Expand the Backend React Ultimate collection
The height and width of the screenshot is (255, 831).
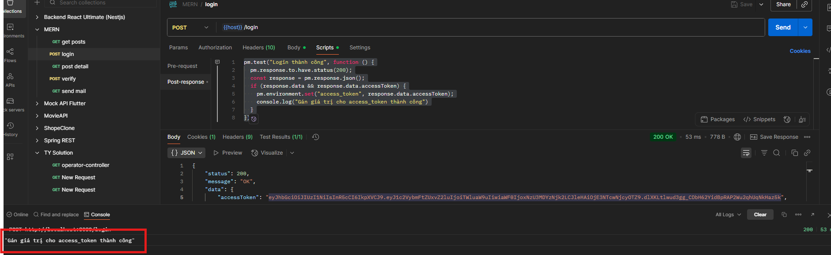click(x=37, y=17)
